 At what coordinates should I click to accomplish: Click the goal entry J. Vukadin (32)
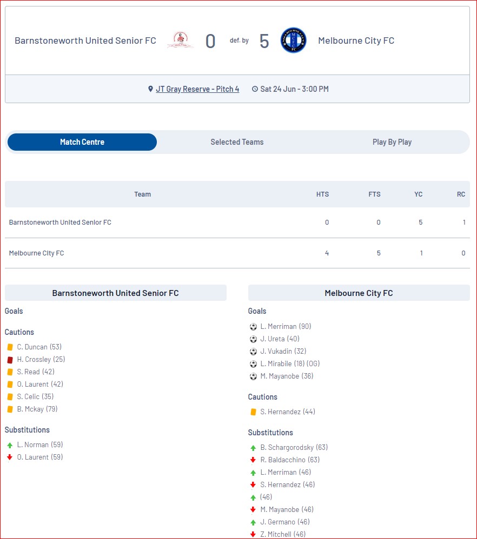click(283, 351)
